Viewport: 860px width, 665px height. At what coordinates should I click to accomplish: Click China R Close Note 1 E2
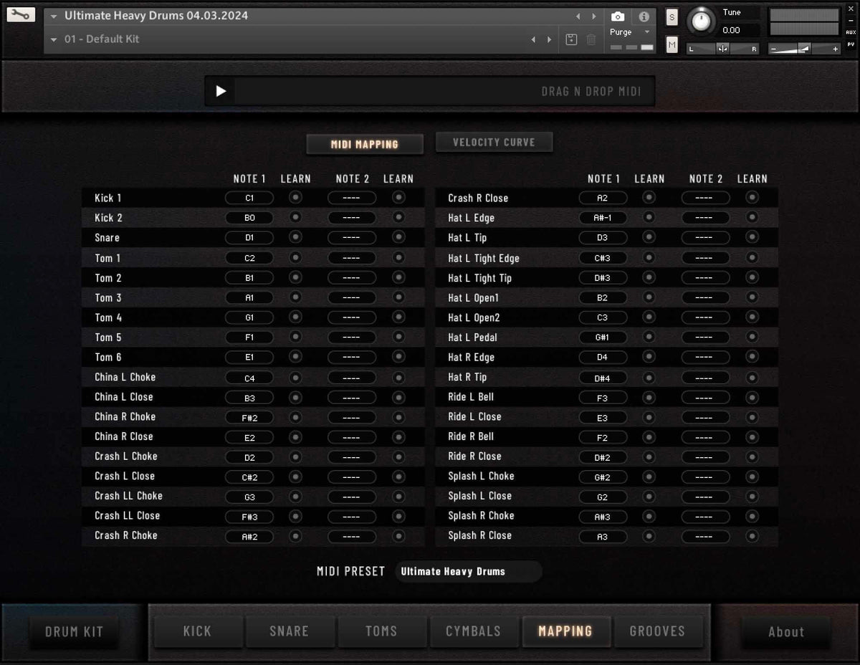(249, 437)
